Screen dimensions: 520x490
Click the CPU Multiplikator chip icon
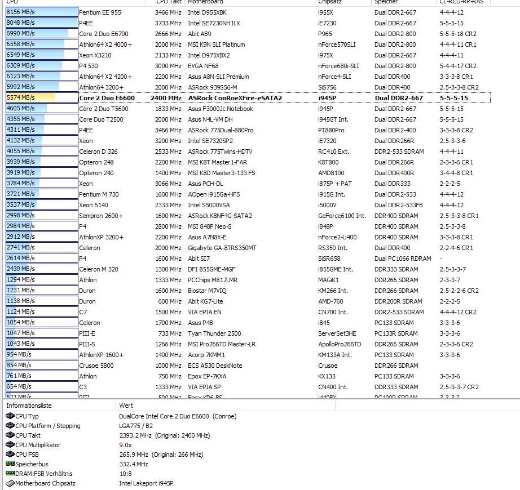tap(10, 444)
